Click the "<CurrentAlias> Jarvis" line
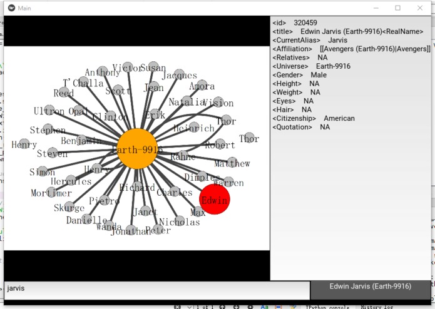 pyautogui.click(x=310, y=40)
